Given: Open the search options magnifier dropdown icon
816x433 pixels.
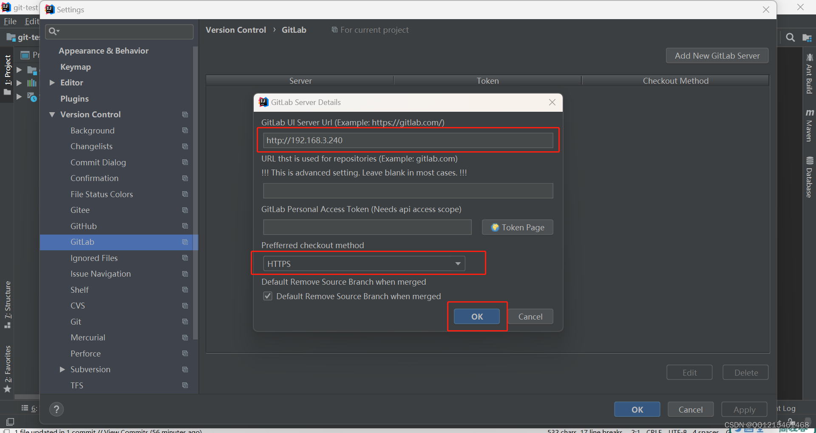Looking at the screenshot, I should 54,31.
